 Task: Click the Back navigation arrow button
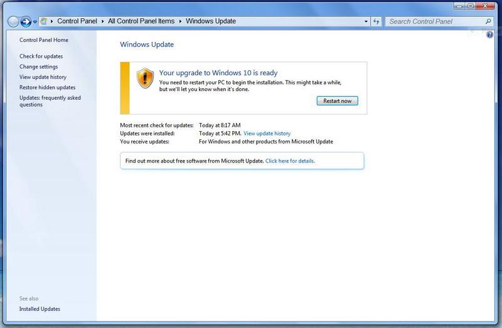(13, 22)
